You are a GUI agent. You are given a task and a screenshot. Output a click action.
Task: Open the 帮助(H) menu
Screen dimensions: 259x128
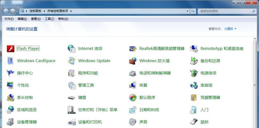pos(63,19)
